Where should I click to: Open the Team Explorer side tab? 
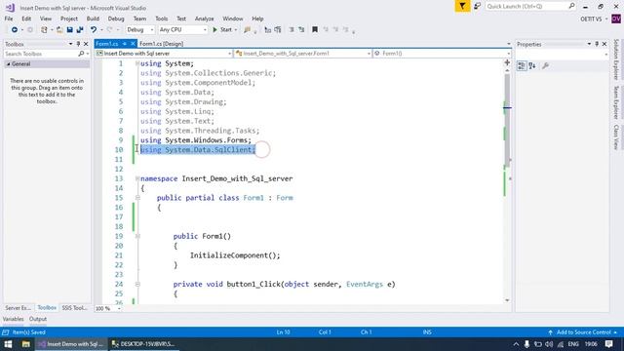616,102
